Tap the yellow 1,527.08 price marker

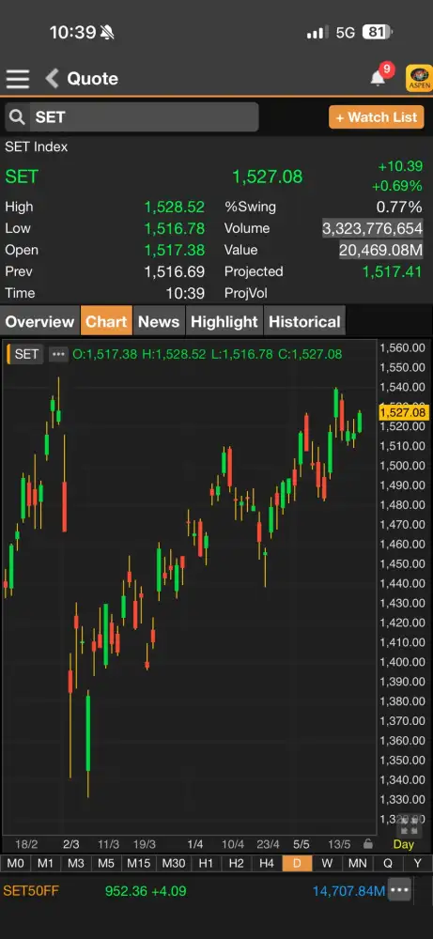pos(403,412)
